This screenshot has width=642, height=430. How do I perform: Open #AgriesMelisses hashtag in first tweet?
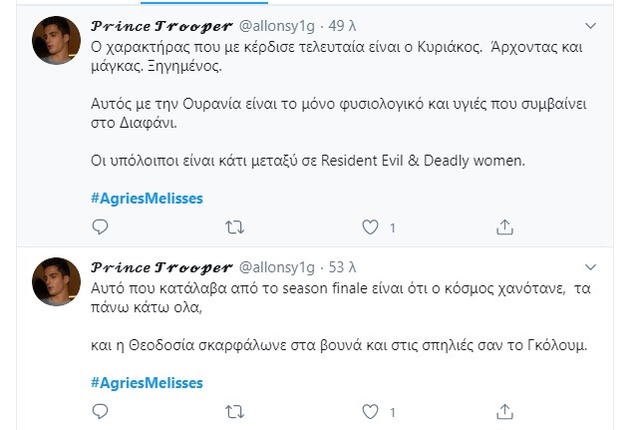(x=147, y=198)
